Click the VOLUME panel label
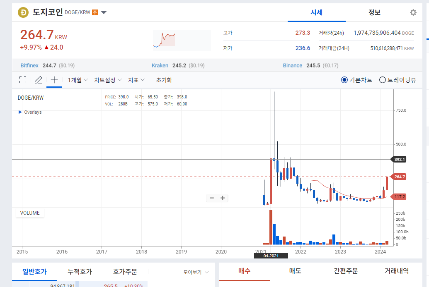Image resolution: width=429 pixels, height=287 pixels. tap(30, 213)
